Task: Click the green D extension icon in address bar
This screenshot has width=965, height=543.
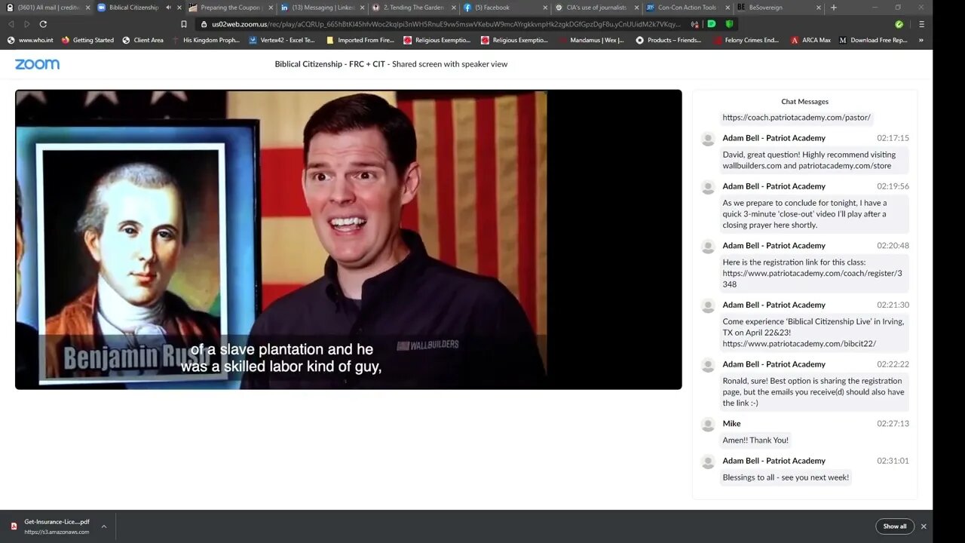Action: click(712, 24)
